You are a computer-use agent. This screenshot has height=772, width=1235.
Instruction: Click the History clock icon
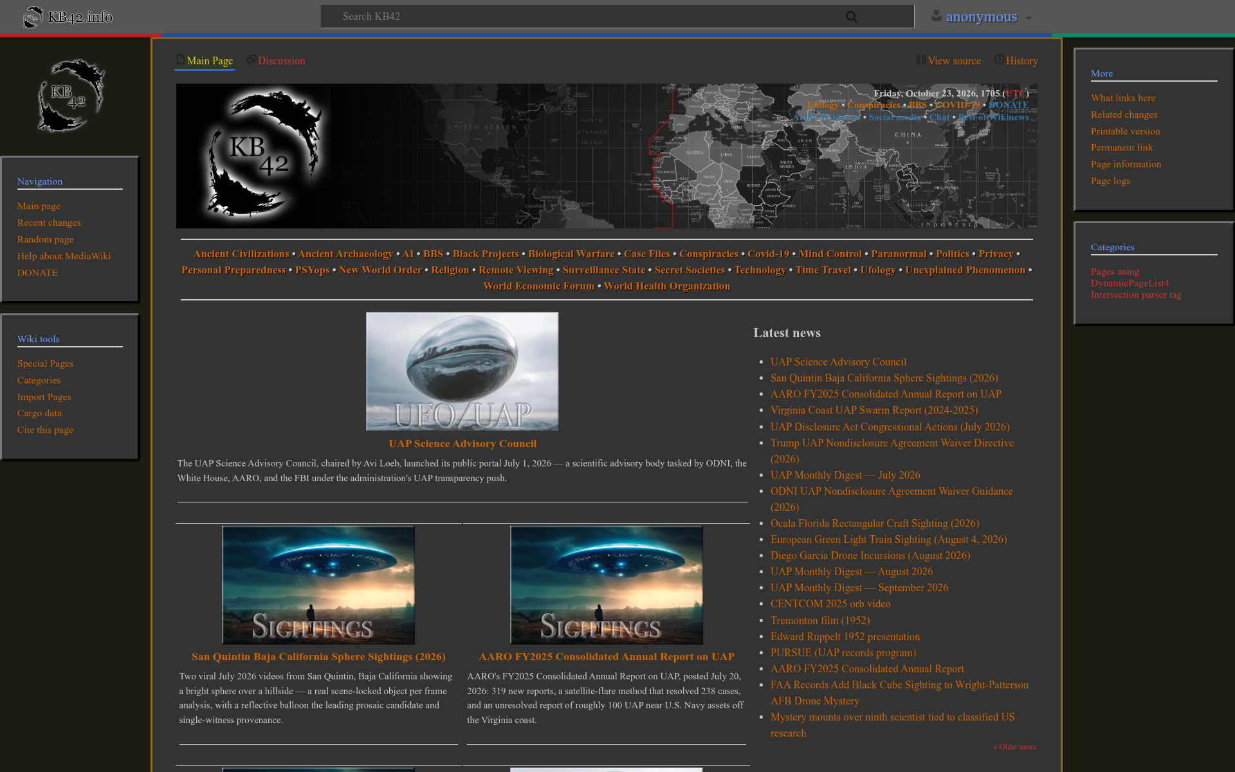pos(999,60)
